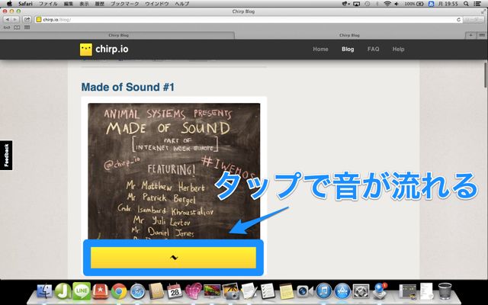488x305 pixels.
Task: Open the FAQ nav link
Action: (373, 49)
